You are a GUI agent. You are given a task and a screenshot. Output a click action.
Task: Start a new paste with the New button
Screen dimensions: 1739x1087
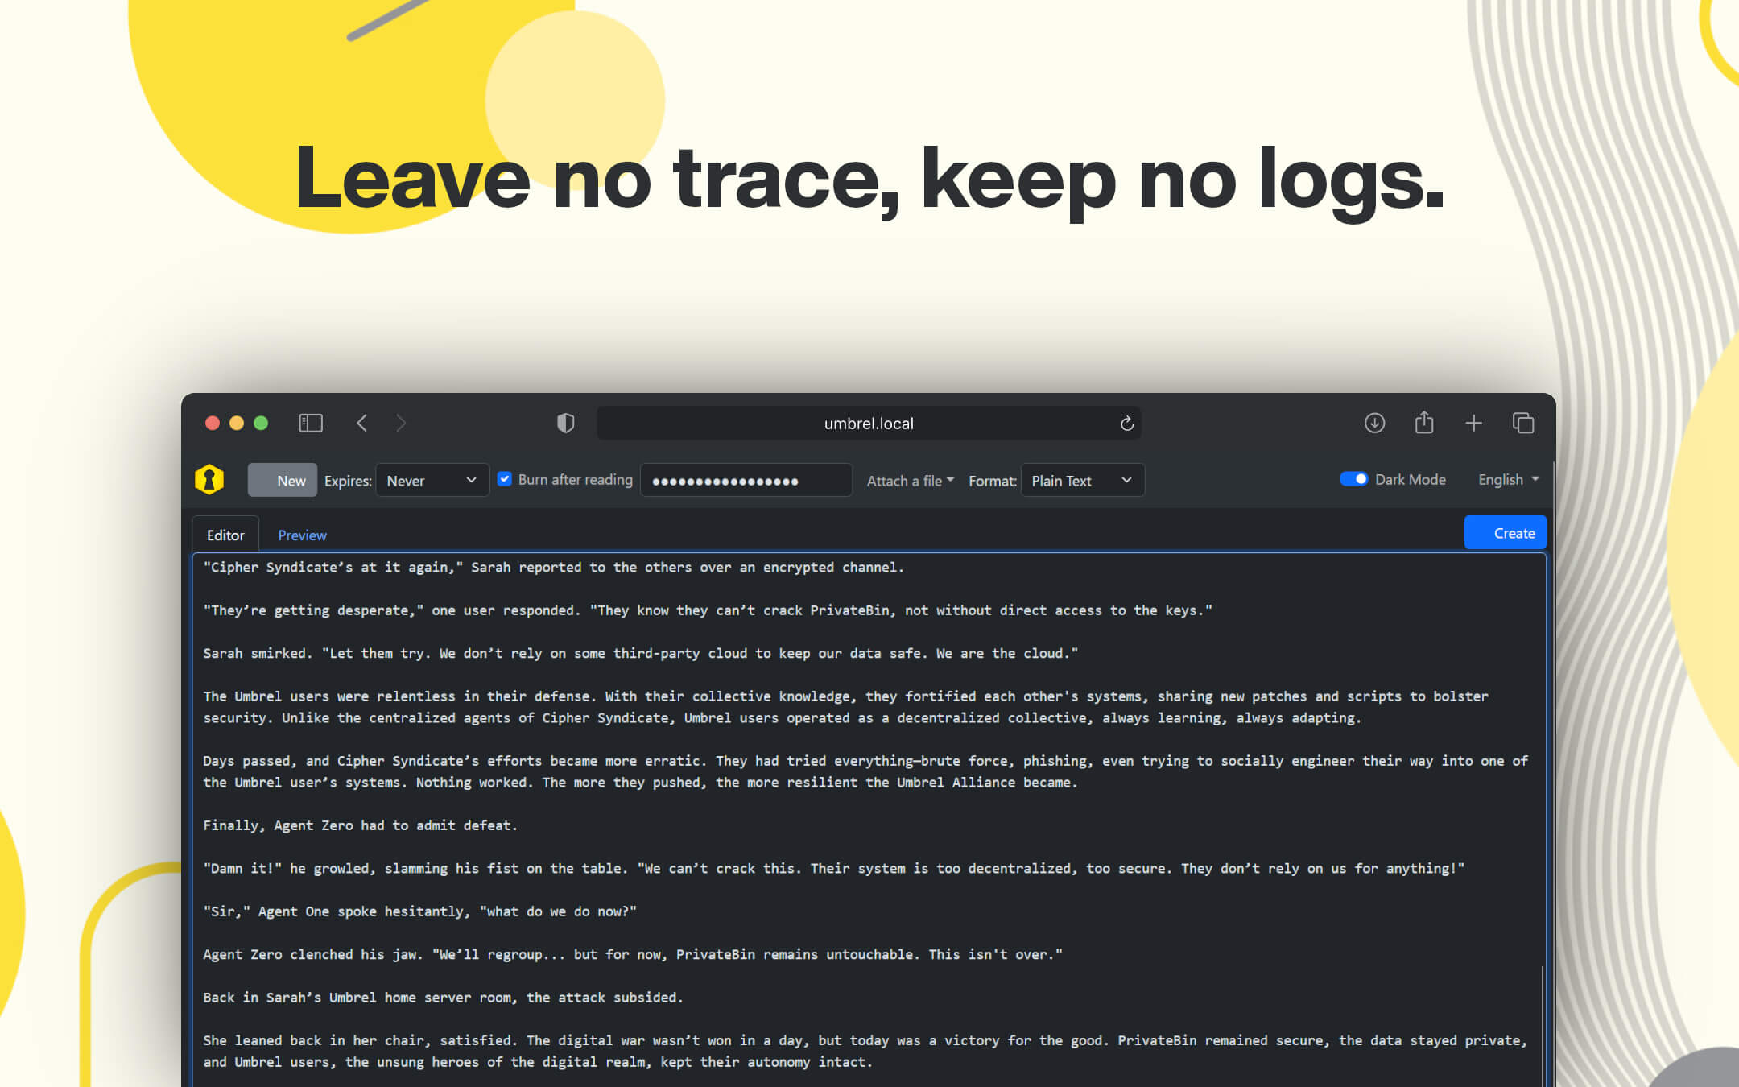click(x=282, y=479)
